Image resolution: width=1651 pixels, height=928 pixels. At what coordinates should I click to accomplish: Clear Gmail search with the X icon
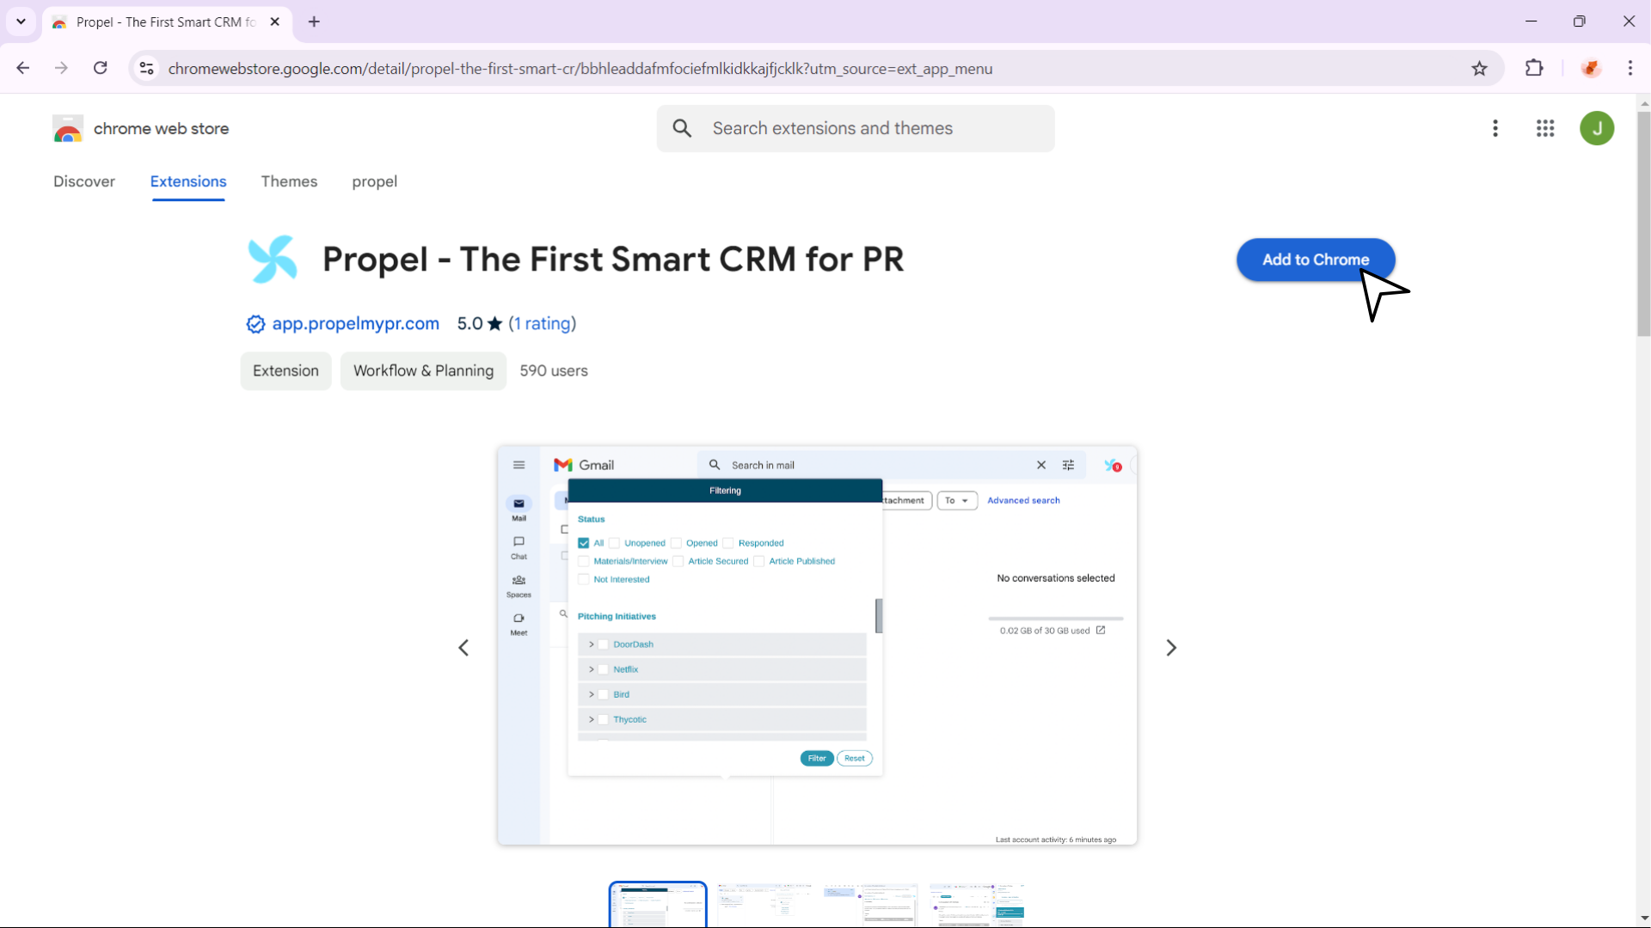(1041, 465)
